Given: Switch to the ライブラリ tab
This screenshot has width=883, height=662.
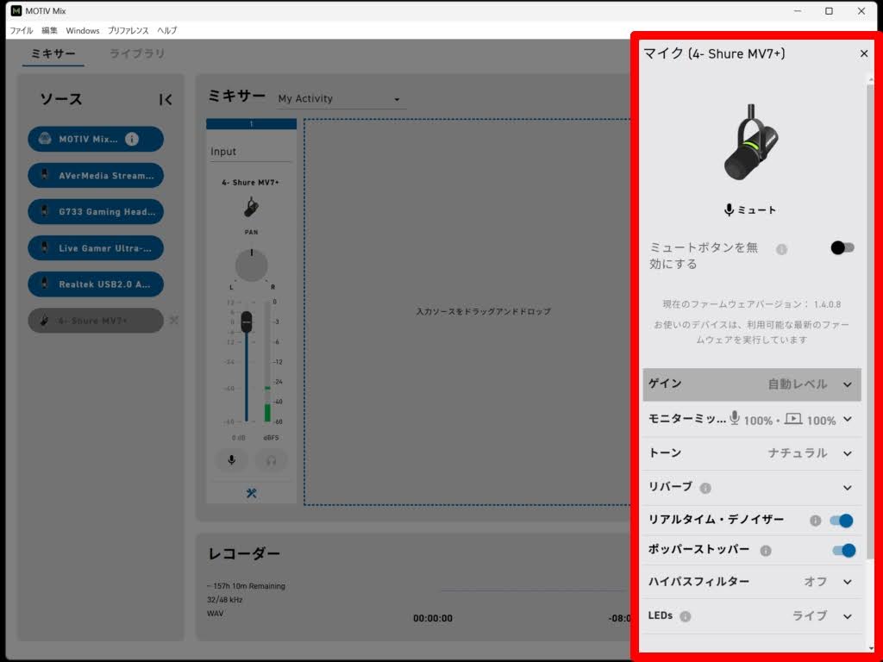Looking at the screenshot, I should coord(137,53).
